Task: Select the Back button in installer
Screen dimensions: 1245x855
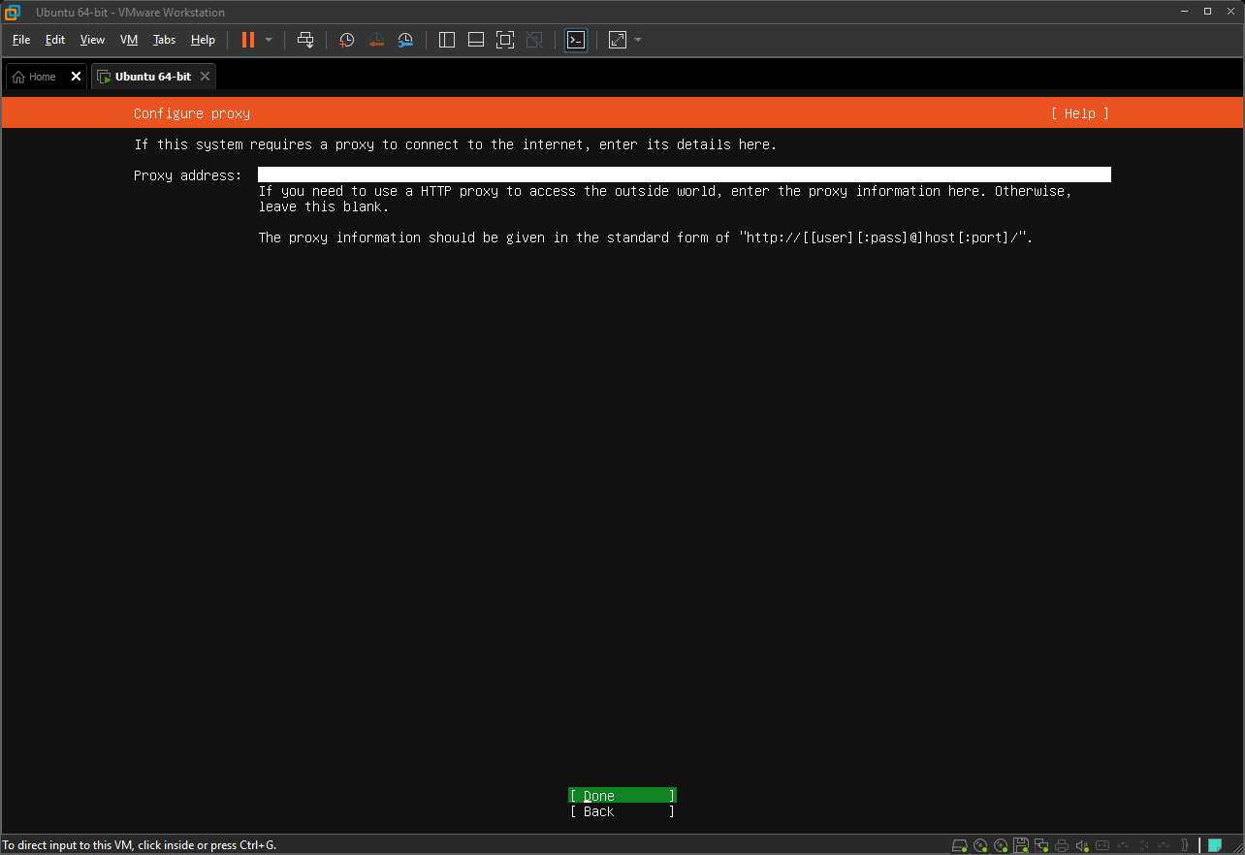Action: (x=622, y=811)
